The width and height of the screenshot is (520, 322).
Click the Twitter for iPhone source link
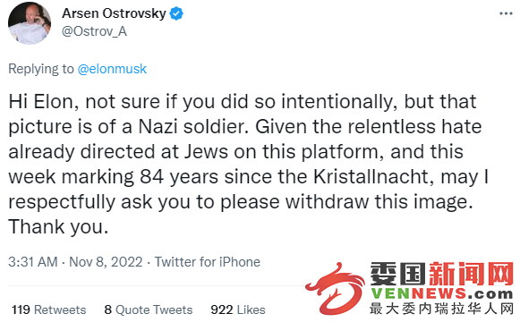[208, 262]
